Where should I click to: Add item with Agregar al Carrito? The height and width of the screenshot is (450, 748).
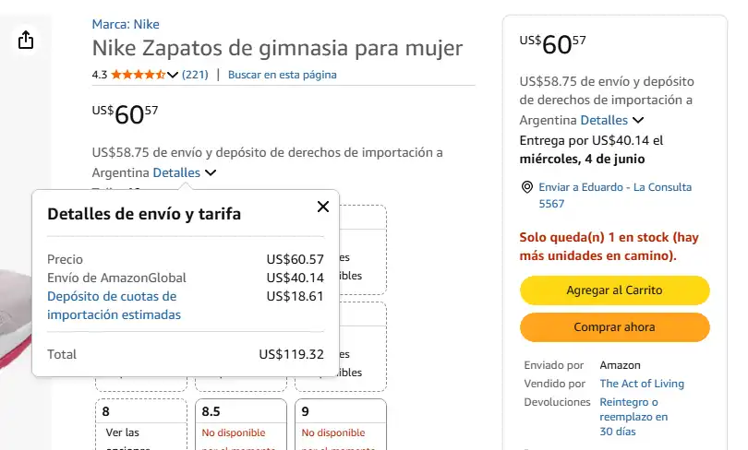[614, 290]
